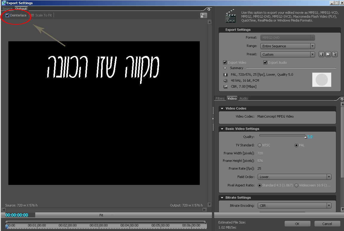Screen dimensions: 344x231
Task: Click 'CBR, 7.00 [Mbps]' summary text
Action: point(244,86)
